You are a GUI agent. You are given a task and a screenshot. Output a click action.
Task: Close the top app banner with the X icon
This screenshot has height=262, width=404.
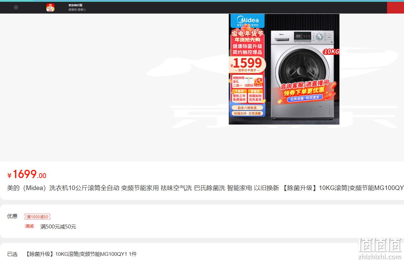coord(16,7)
